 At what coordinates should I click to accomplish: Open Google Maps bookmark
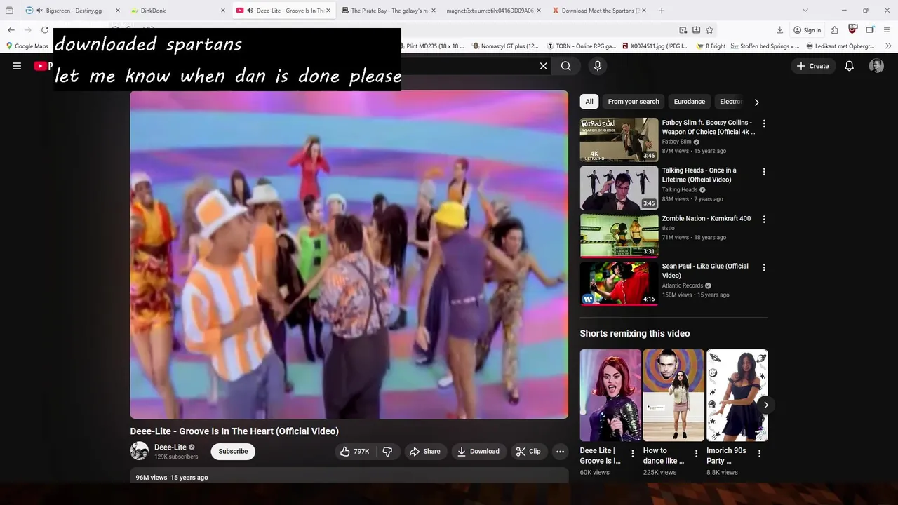[x=27, y=46]
